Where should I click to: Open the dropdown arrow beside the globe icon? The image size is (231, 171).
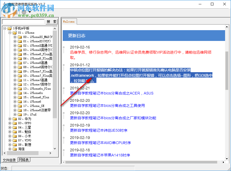pyautogui.click(x=30, y=12)
